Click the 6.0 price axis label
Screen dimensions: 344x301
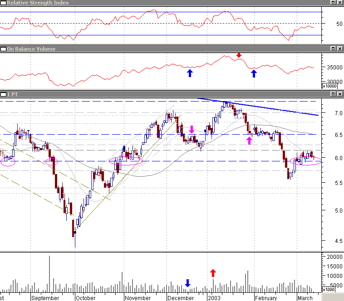pos(339,158)
